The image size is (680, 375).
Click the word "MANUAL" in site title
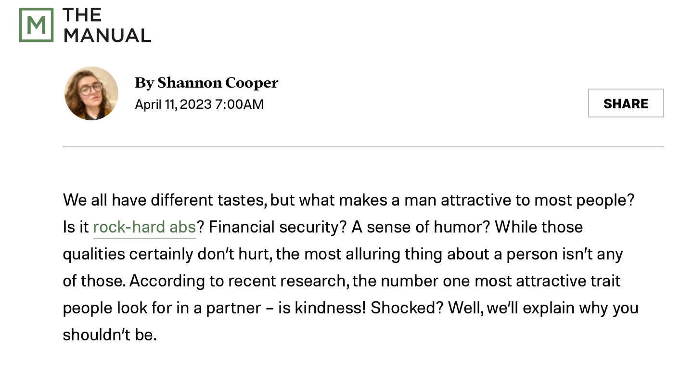pyautogui.click(x=107, y=35)
